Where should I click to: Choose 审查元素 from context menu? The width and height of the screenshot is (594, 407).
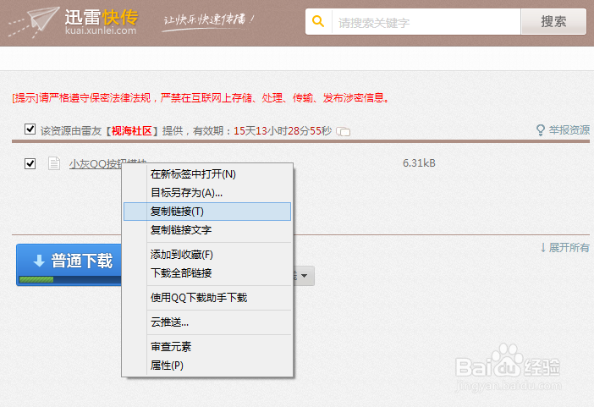point(207,347)
